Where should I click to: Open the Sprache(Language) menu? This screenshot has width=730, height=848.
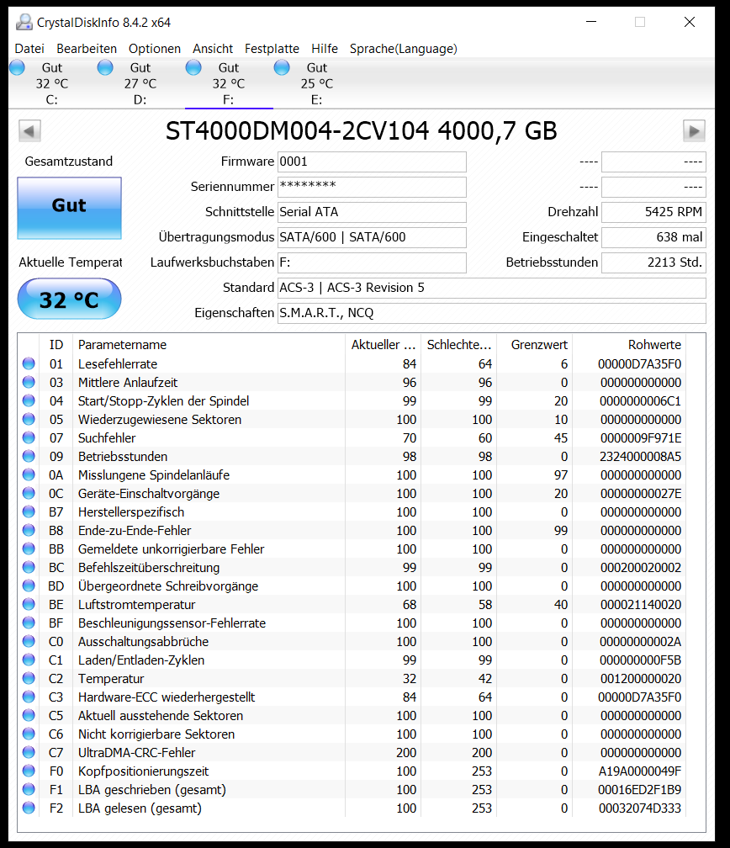[404, 49]
